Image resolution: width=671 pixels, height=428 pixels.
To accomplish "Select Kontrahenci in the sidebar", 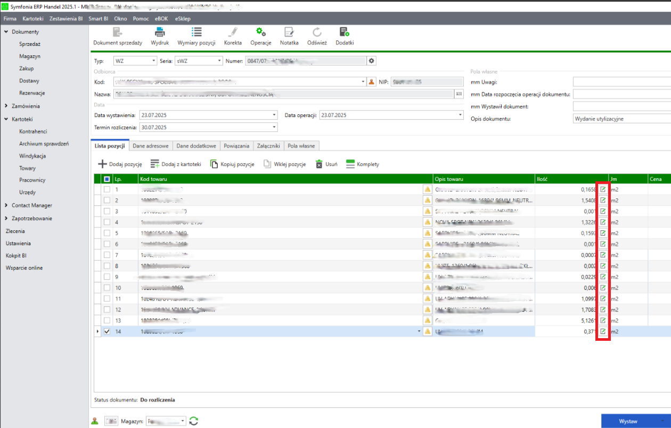I will tap(33, 131).
